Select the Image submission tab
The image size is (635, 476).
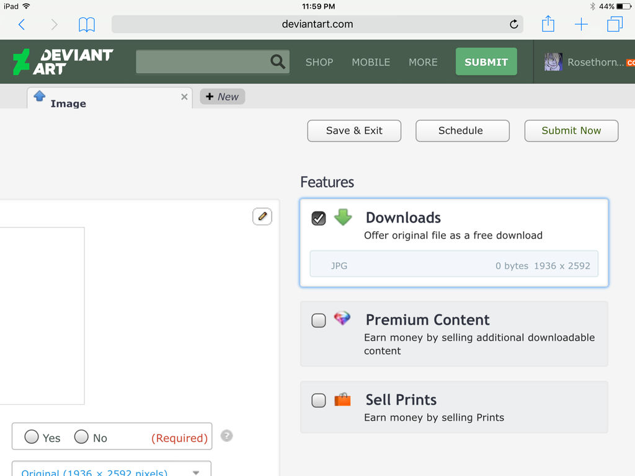109,99
